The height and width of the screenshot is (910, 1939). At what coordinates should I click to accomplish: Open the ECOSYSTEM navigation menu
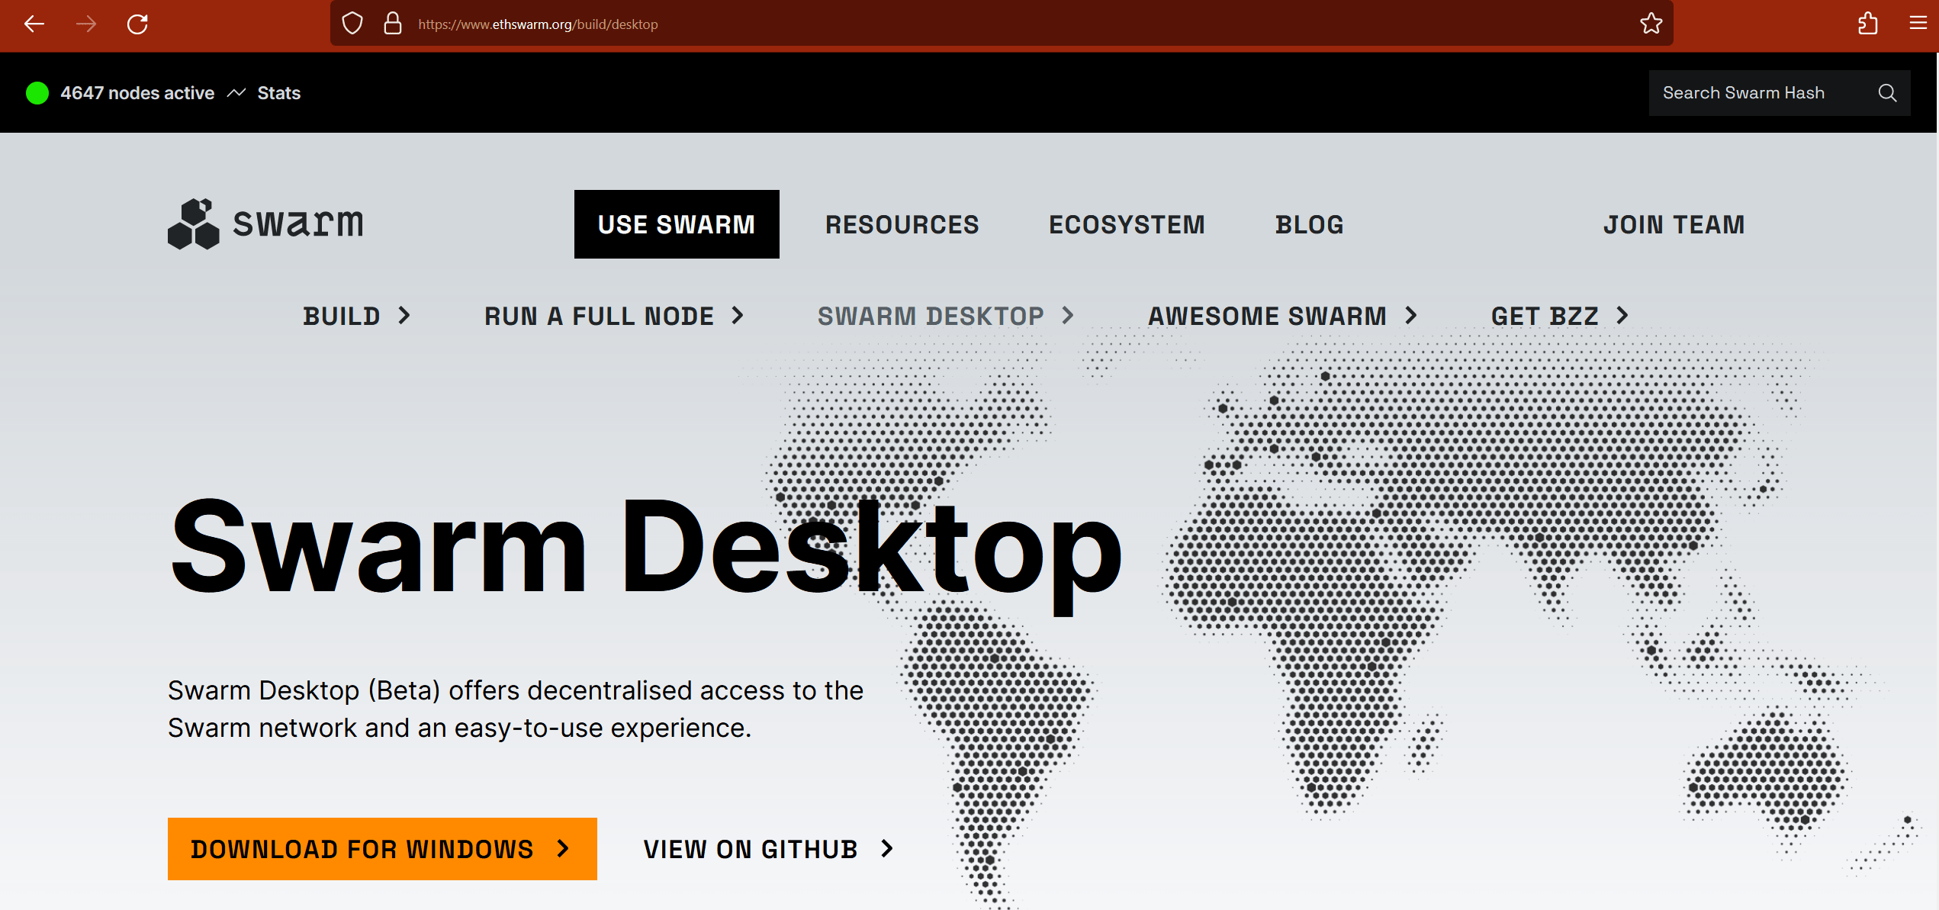pyautogui.click(x=1127, y=225)
